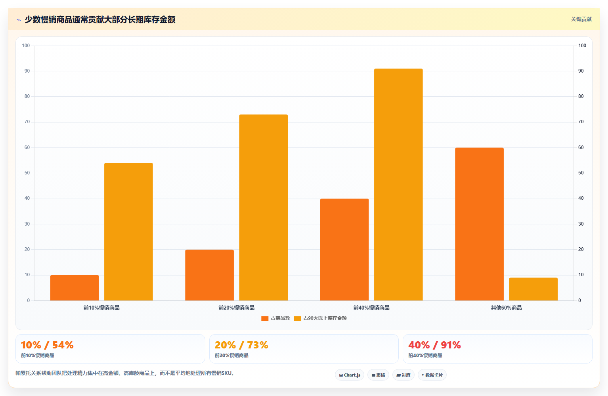Click the 前40%慢销商品 x-axis label

click(x=371, y=308)
